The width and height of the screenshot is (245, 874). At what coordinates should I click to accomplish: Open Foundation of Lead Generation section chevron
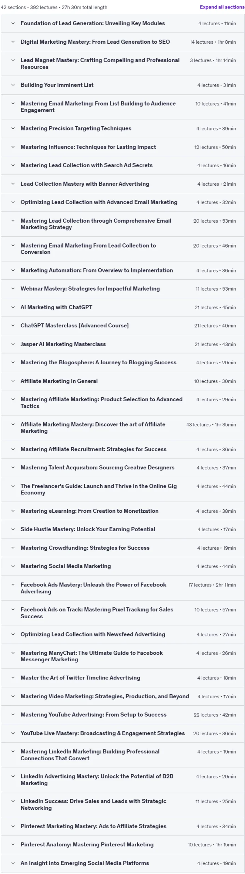pos(13,23)
